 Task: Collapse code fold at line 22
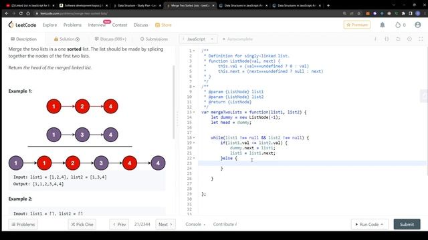pyautogui.click(x=194, y=158)
